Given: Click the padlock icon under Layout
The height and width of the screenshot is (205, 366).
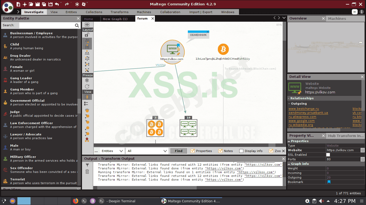Looking at the screenshot, I should [87, 35].
